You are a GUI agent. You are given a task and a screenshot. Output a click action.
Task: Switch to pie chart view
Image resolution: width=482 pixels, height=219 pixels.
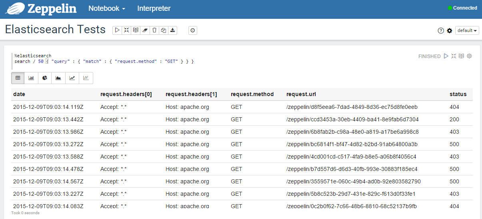[x=45, y=78]
